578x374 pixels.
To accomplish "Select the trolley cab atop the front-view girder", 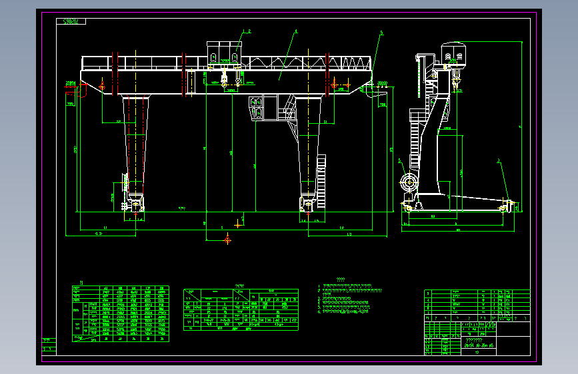I will [224, 55].
